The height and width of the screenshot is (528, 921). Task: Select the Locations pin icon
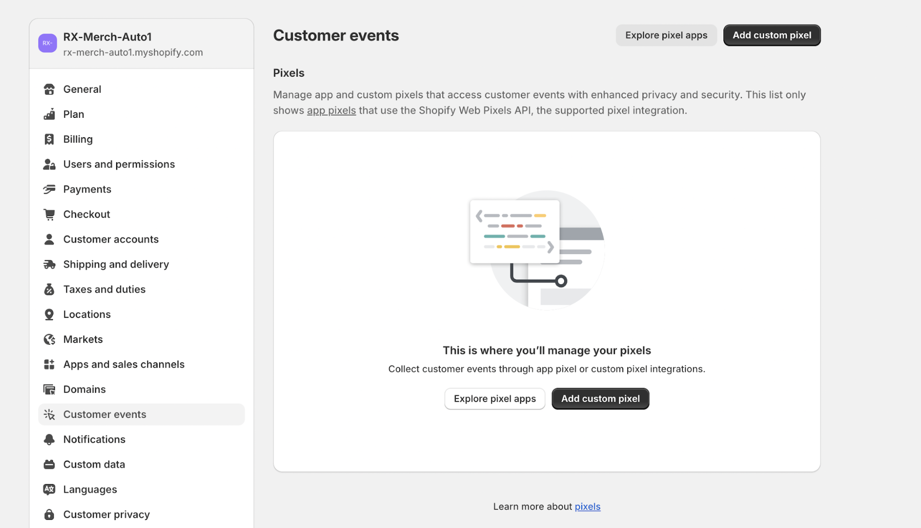49,314
